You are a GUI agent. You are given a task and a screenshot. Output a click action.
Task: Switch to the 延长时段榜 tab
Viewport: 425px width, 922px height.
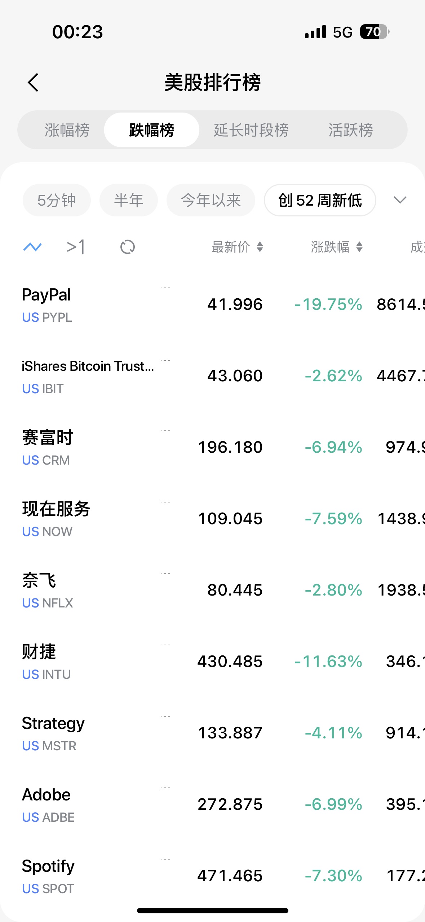coord(251,130)
